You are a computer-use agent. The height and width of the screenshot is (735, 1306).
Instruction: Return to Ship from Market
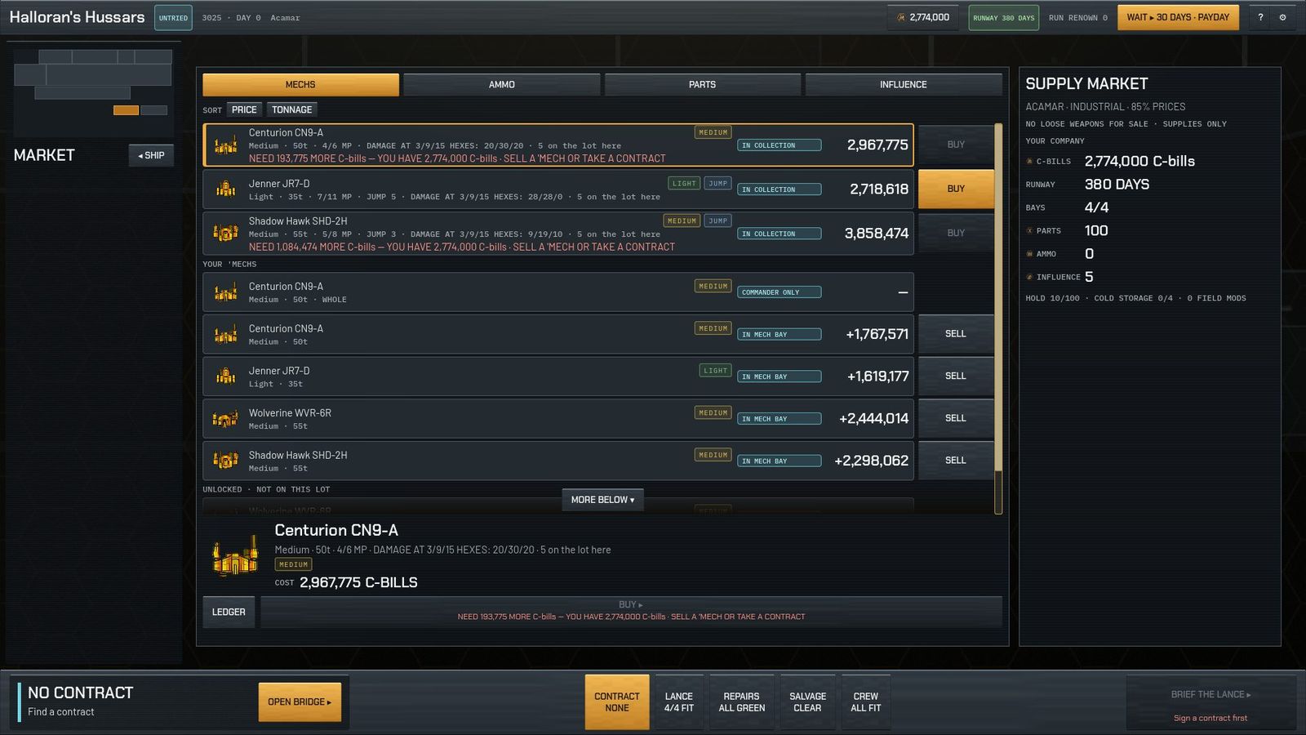click(x=151, y=155)
